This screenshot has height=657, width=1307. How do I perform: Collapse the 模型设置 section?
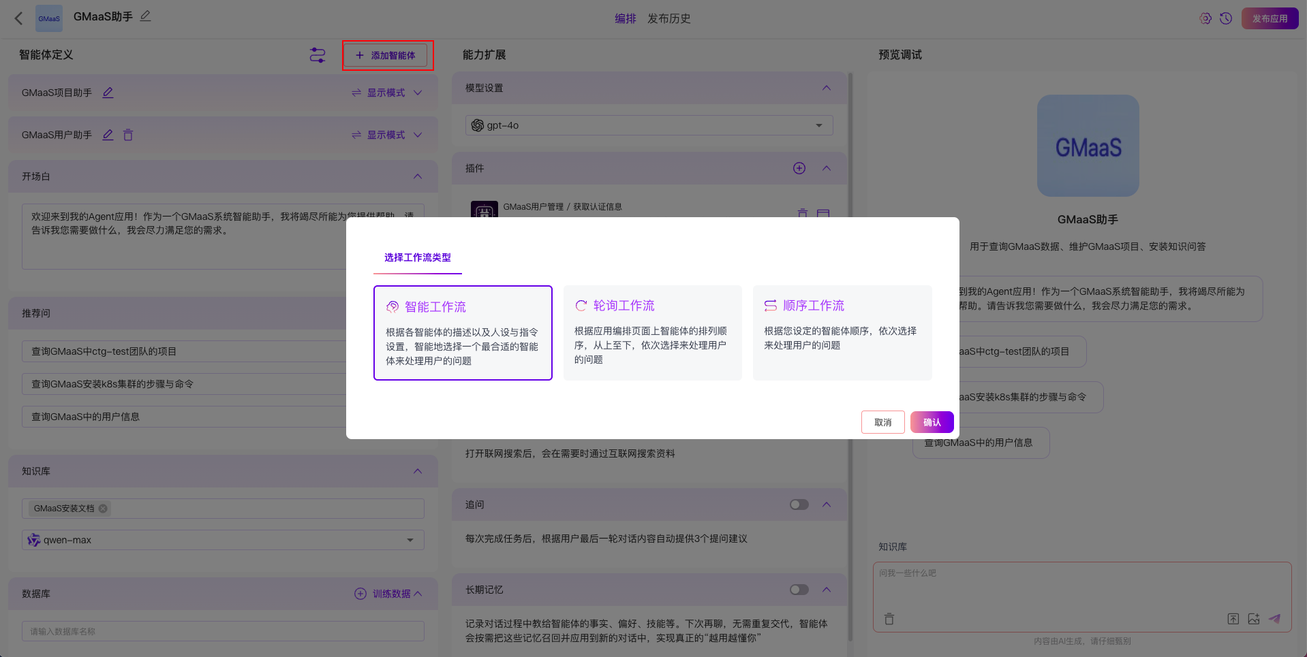tap(827, 88)
